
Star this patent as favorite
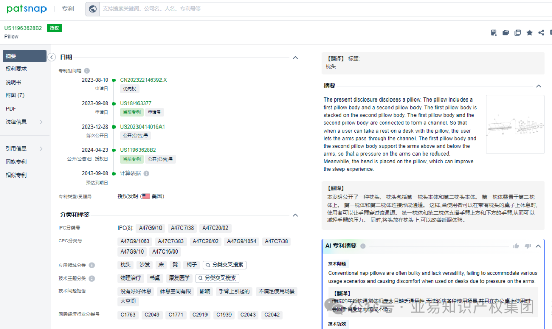click(x=530, y=32)
